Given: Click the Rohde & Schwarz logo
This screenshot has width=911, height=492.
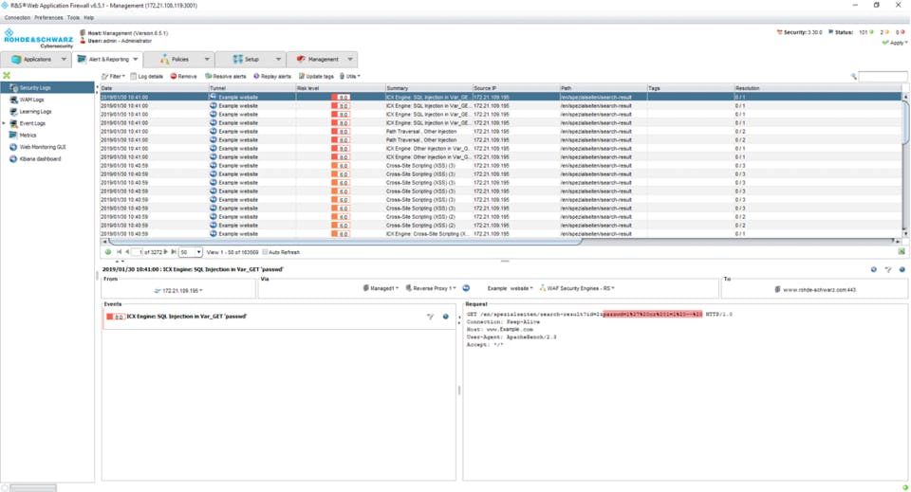Looking at the screenshot, I should [38, 38].
